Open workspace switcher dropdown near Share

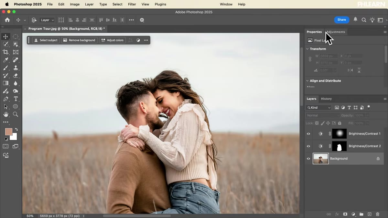382,20
